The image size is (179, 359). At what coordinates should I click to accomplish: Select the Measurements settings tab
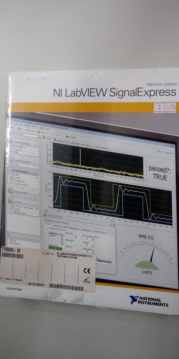[x=74, y=228]
